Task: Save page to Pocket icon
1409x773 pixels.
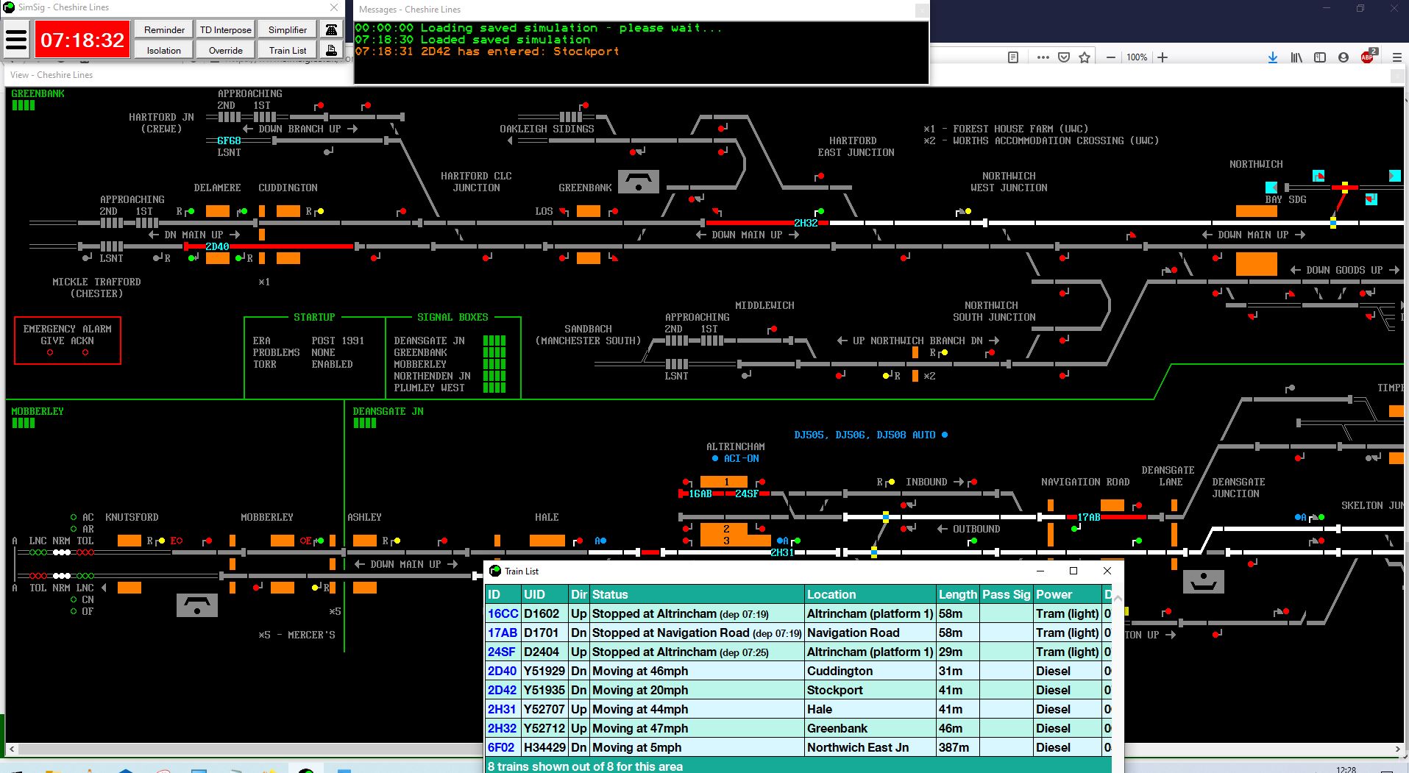Action: click(x=1064, y=57)
